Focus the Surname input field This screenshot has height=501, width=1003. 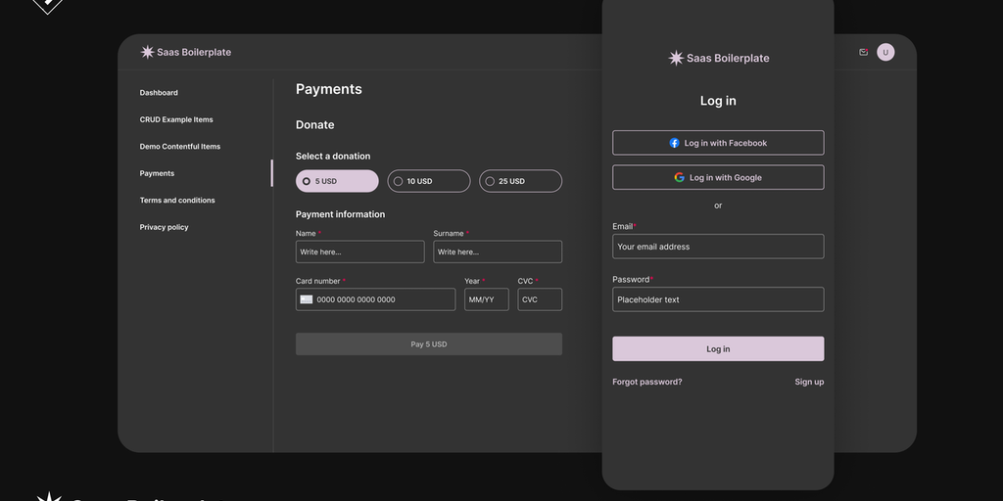click(x=498, y=251)
